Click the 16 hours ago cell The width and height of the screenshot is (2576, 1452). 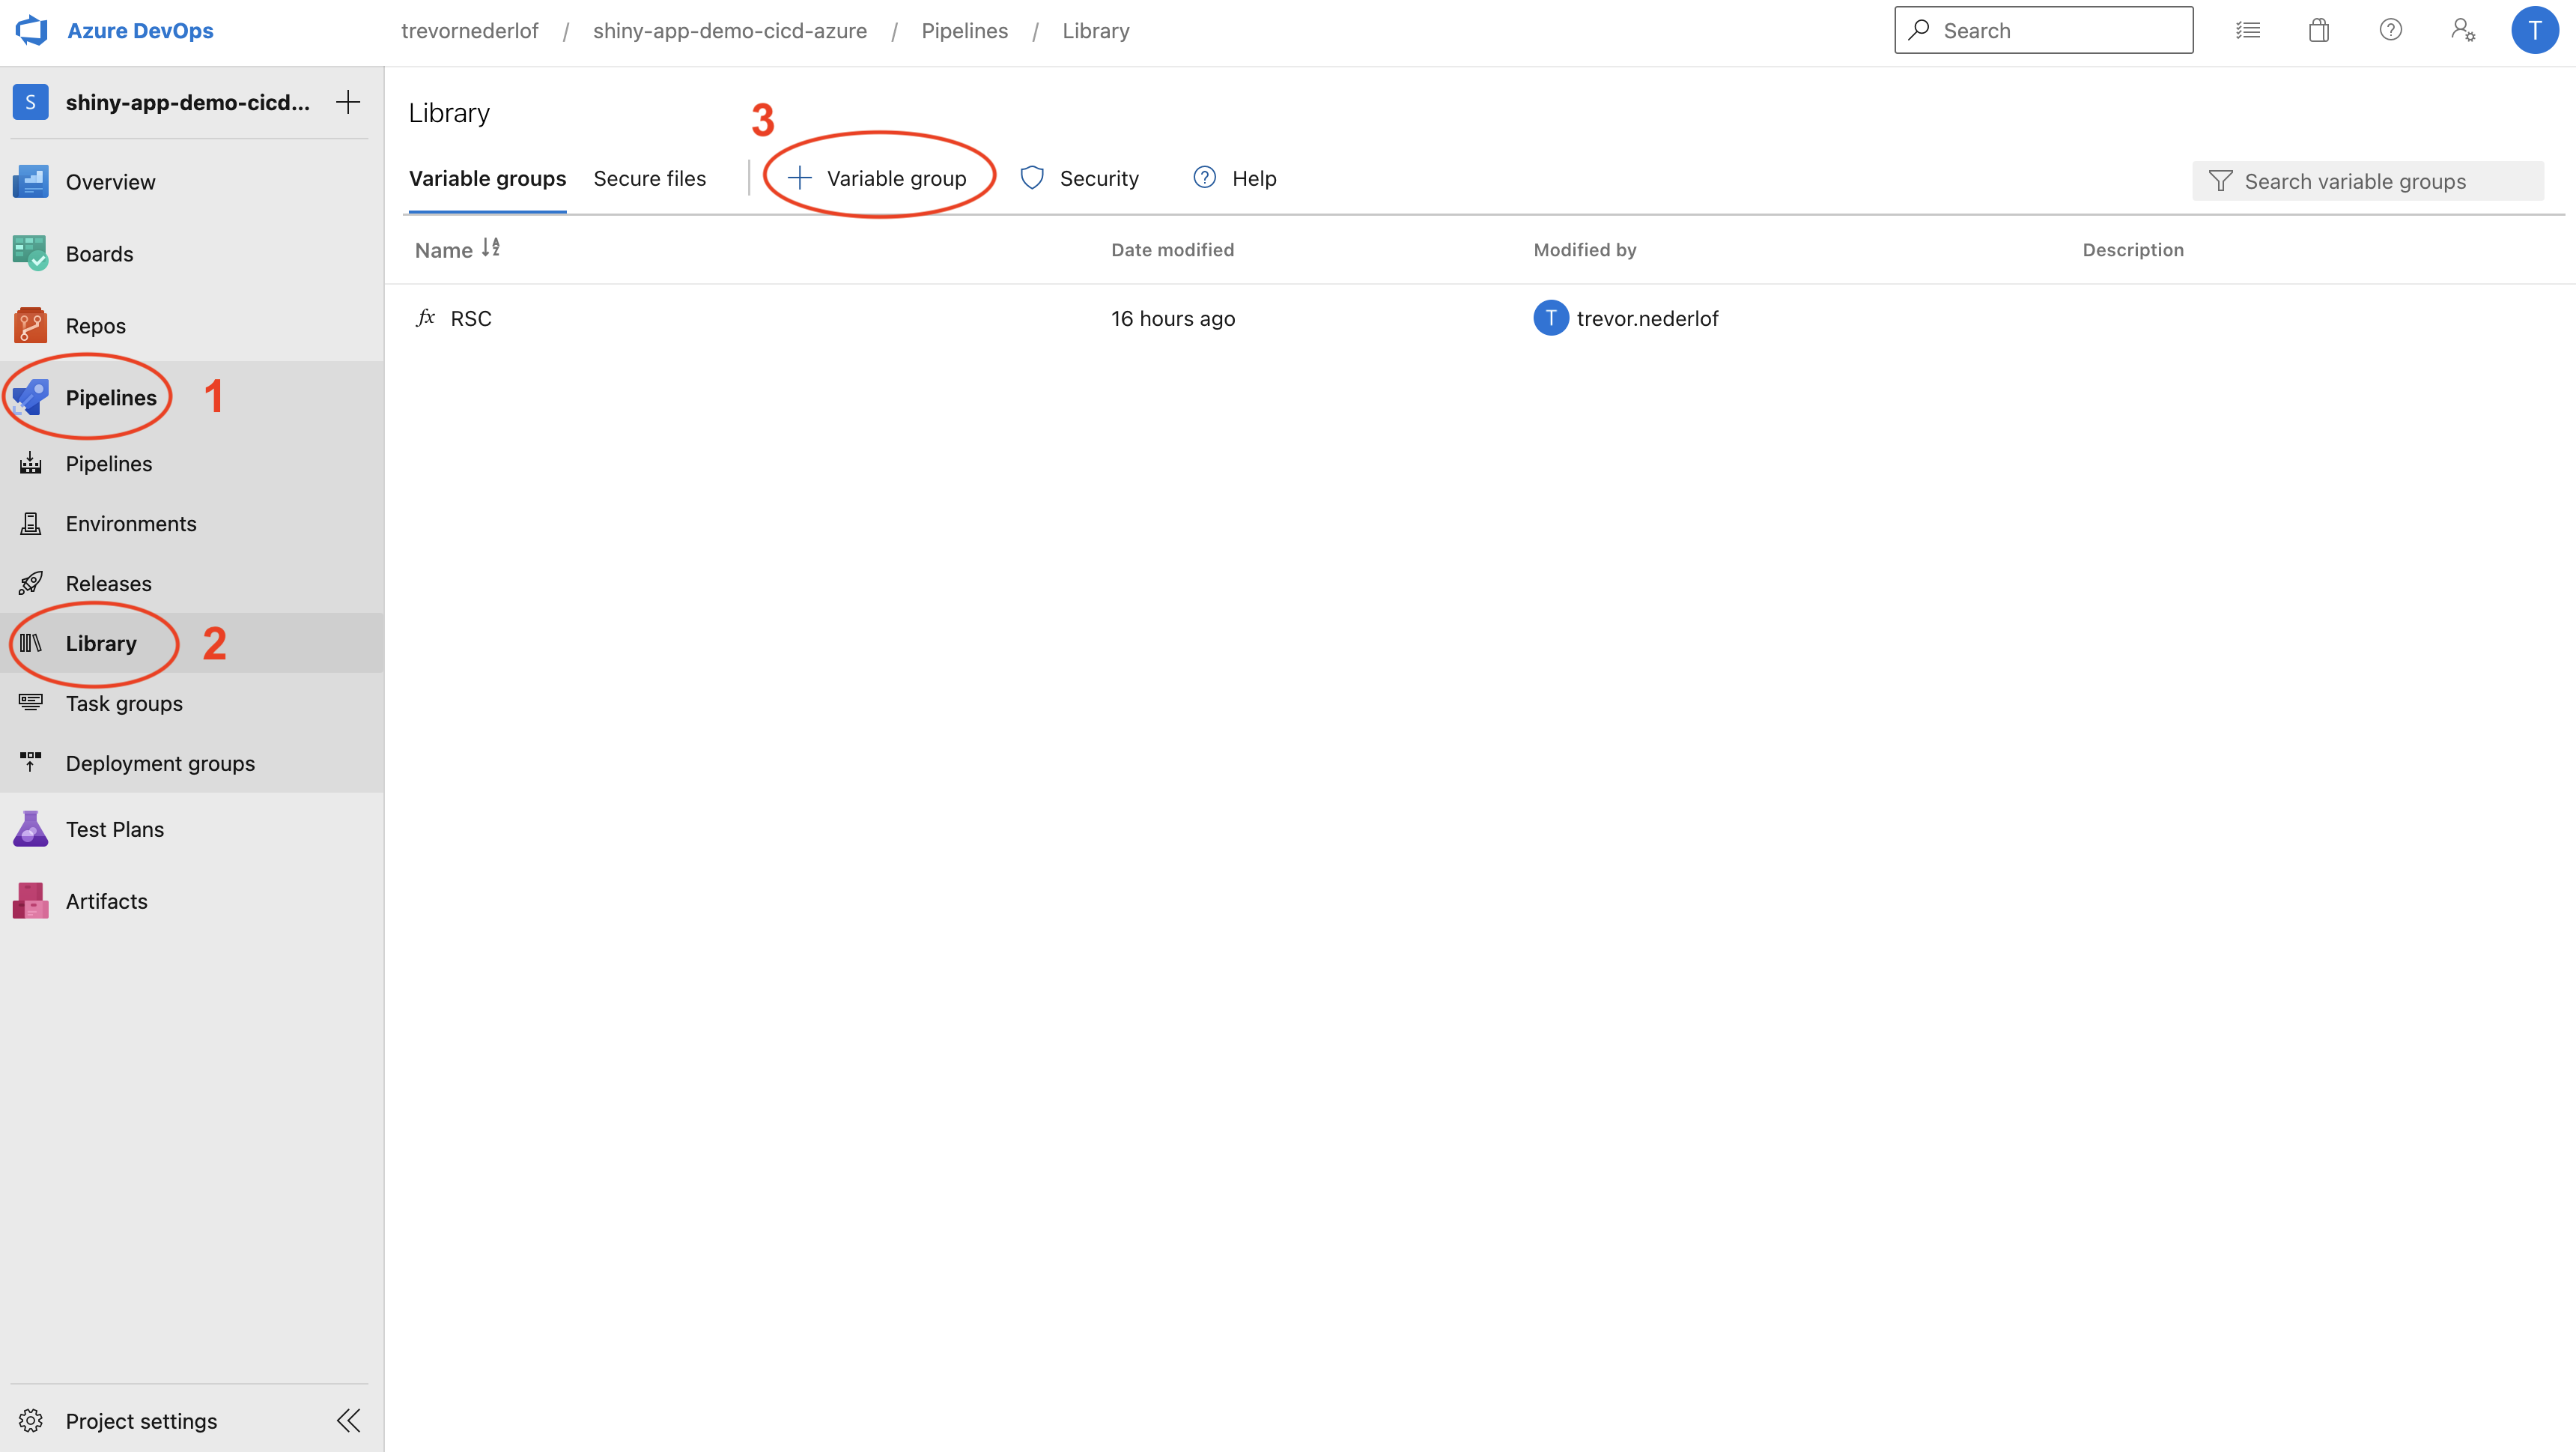(1172, 318)
